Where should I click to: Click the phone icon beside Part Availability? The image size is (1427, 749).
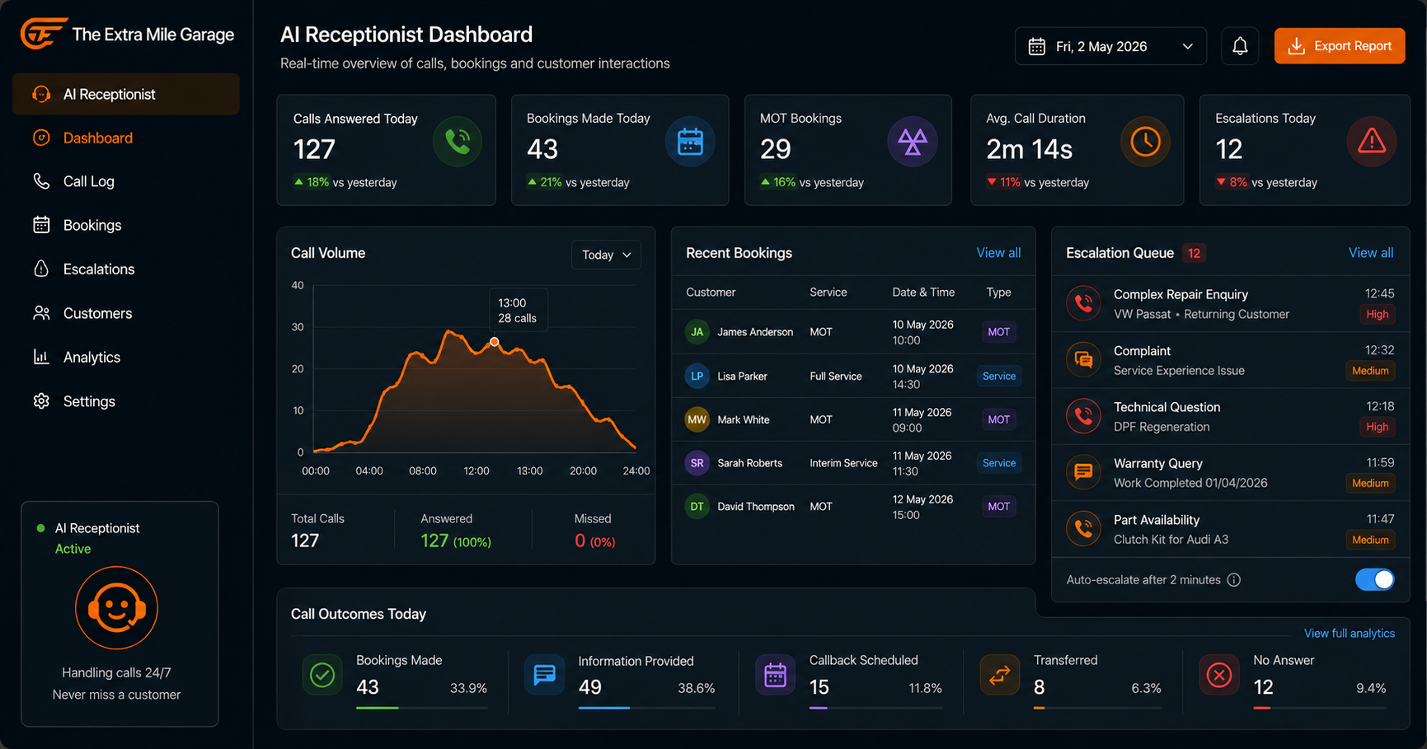[1084, 529]
